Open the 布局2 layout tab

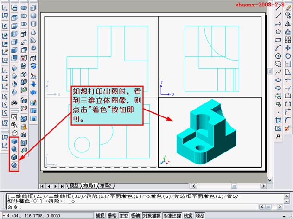pyautogui.click(x=106, y=186)
